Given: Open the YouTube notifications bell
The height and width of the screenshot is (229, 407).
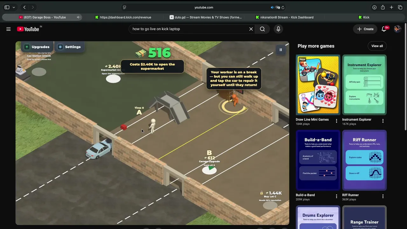Looking at the screenshot, I should [x=384, y=29].
